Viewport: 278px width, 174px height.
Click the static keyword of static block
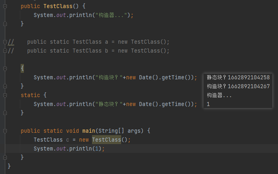[30, 95]
